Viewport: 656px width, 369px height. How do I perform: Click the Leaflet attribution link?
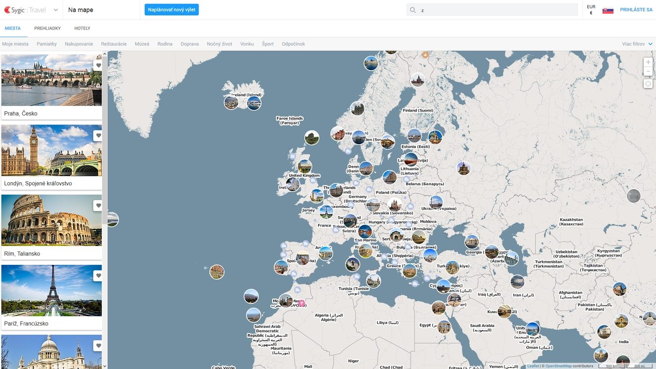pyautogui.click(x=533, y=366)
